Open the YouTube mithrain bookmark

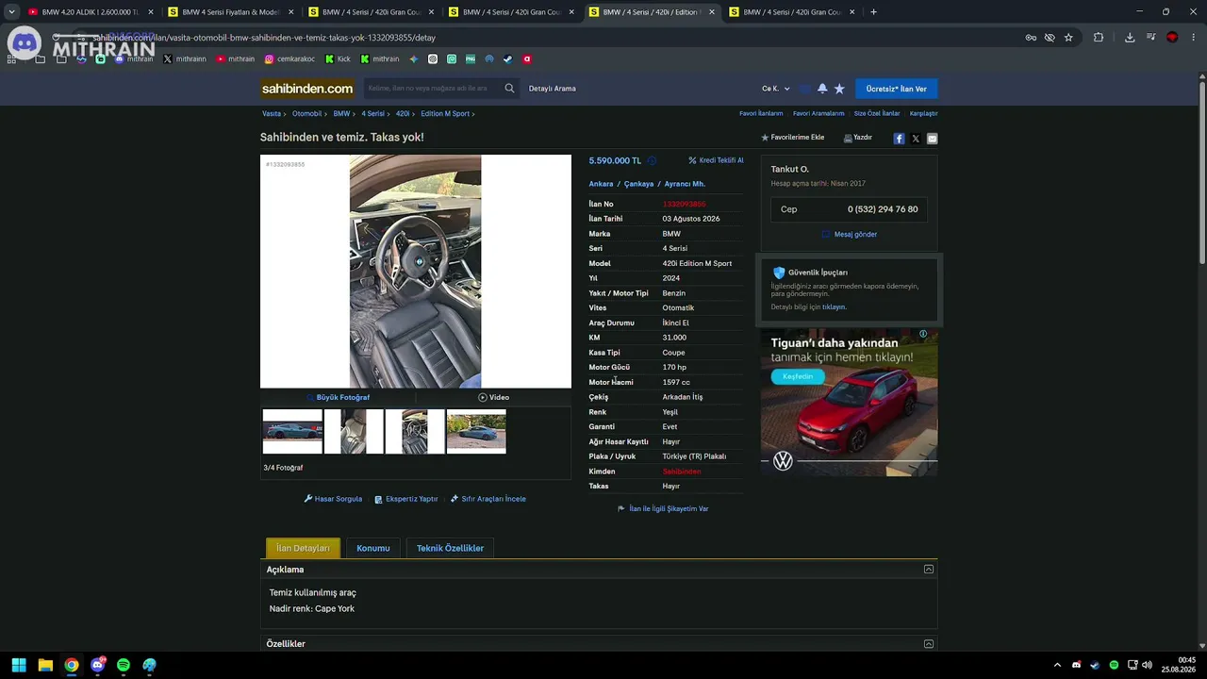(235, 58)
